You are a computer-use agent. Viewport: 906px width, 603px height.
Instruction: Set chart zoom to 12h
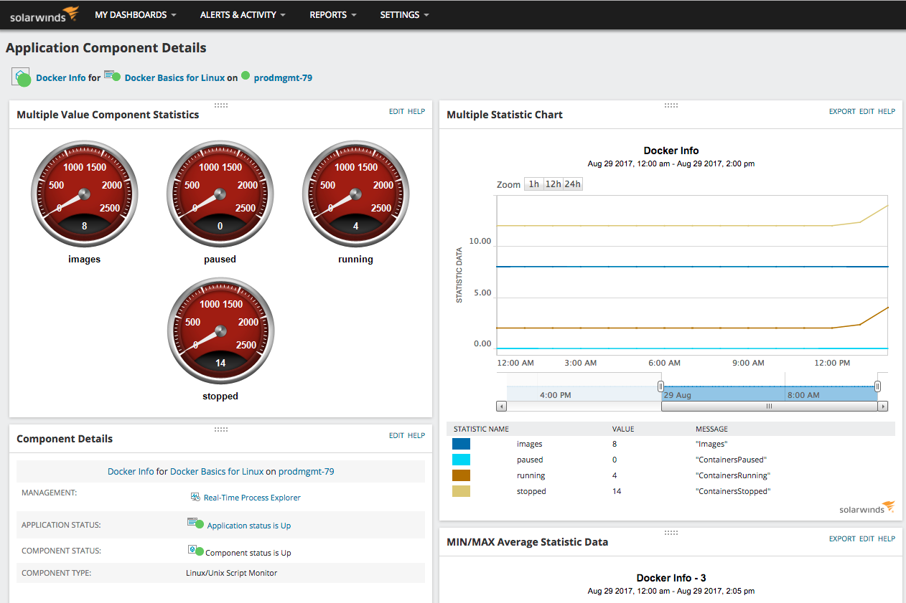coord(553,184)
